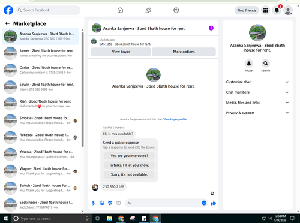
Task: Open Windows Start menu
Action: tap(5, 218)
